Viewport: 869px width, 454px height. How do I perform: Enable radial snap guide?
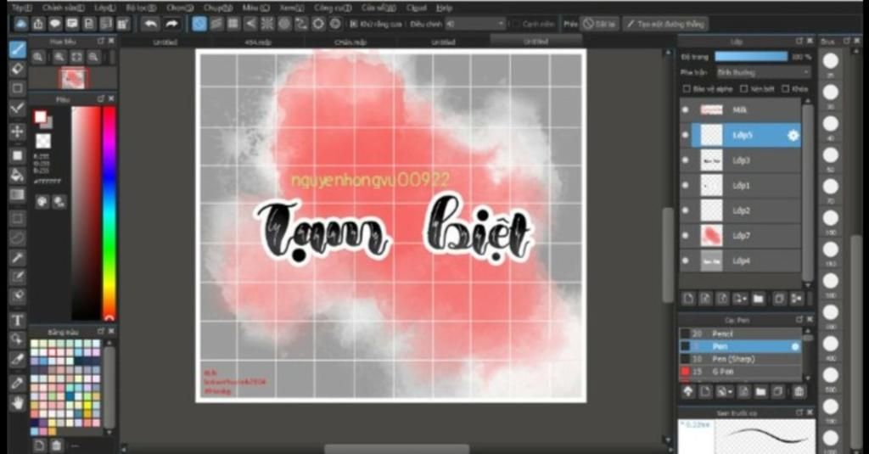[267, 24]
